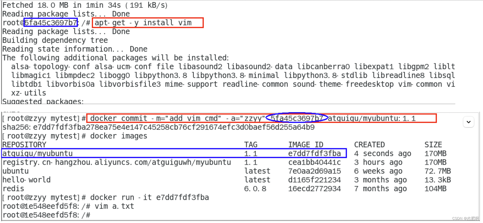Click size value 72.7MB

click(x=438, y=171)
